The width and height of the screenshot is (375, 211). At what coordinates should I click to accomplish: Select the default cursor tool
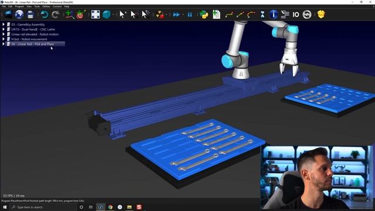122,15
